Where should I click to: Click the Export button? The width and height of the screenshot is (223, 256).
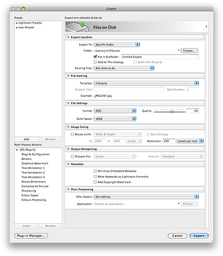tap(199, 236)
